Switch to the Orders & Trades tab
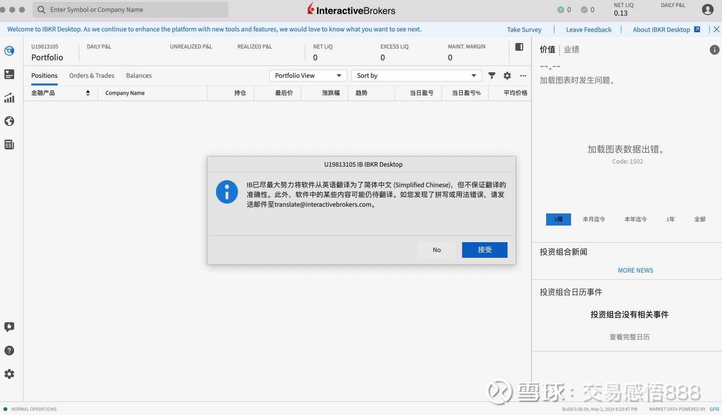Screen dimensions: 722x415 [x=91, y=76]
